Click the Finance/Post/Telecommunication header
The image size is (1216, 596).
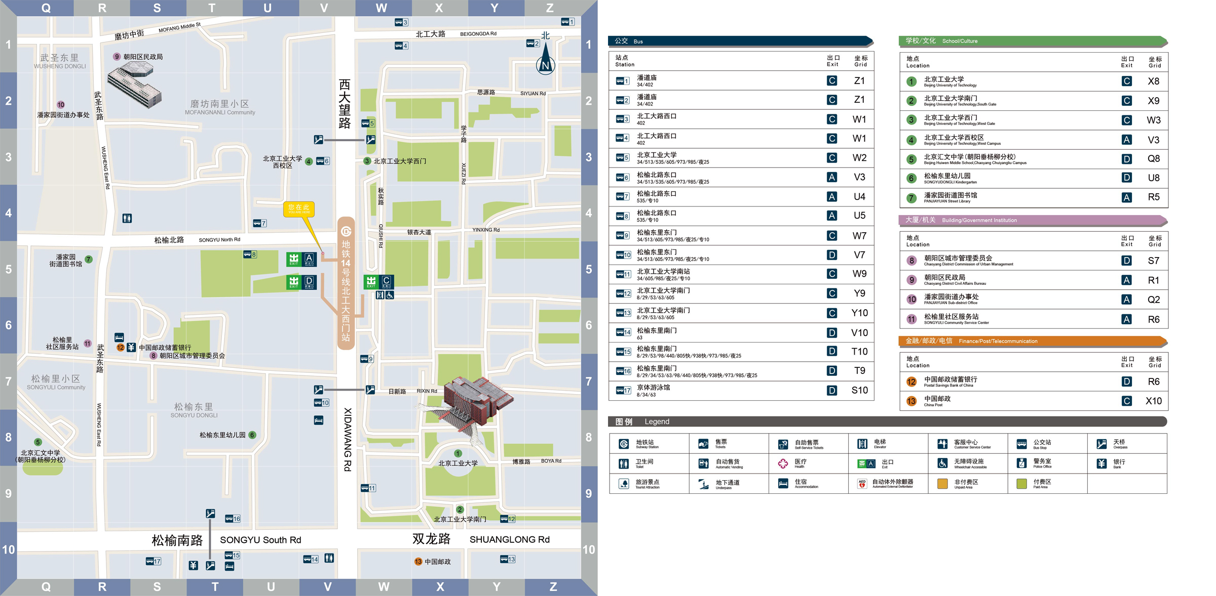[1034, 341]
